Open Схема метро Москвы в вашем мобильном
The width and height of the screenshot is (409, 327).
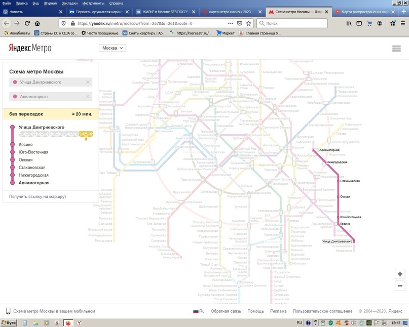point(54,311)
